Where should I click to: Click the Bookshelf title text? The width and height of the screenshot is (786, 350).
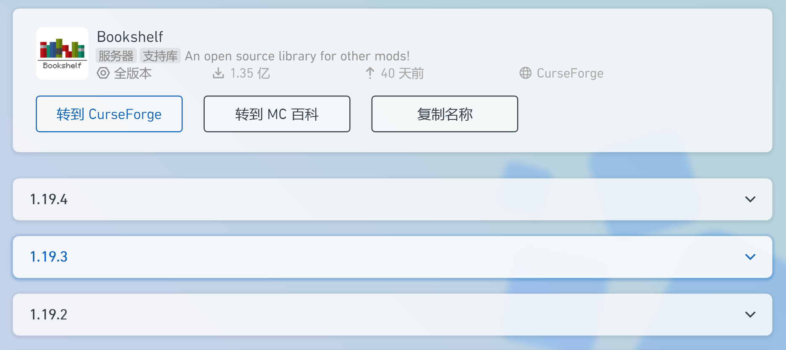tap(130, 36)
